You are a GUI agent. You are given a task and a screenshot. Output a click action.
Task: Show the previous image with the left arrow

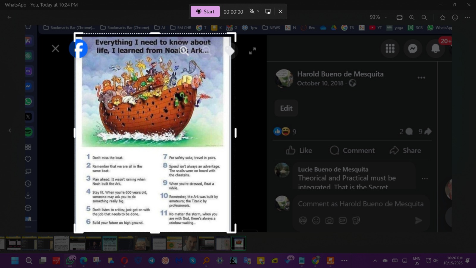coord(10,130)
